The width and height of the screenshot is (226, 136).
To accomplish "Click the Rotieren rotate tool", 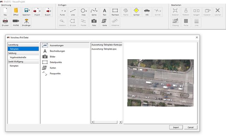I will 186,12.
